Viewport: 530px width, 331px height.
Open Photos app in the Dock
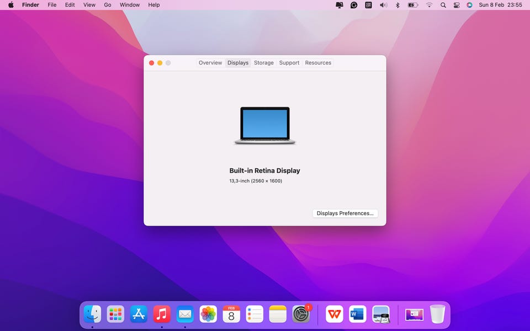pos(208,314)
